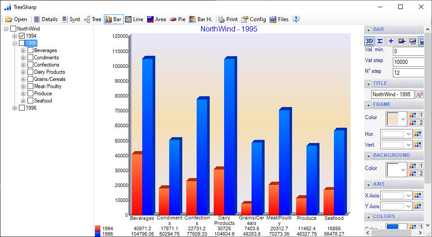Open the Config panel
The image size is (432, 237).
253,19
